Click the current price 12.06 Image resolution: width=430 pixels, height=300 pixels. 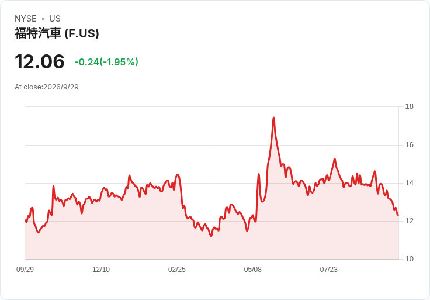point(40,62)
